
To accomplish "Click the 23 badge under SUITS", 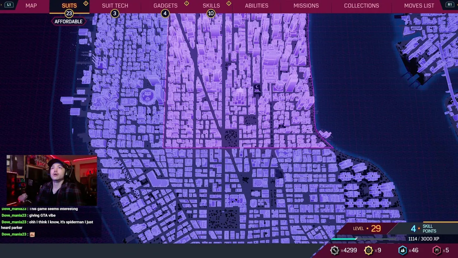I will point(69,14).
